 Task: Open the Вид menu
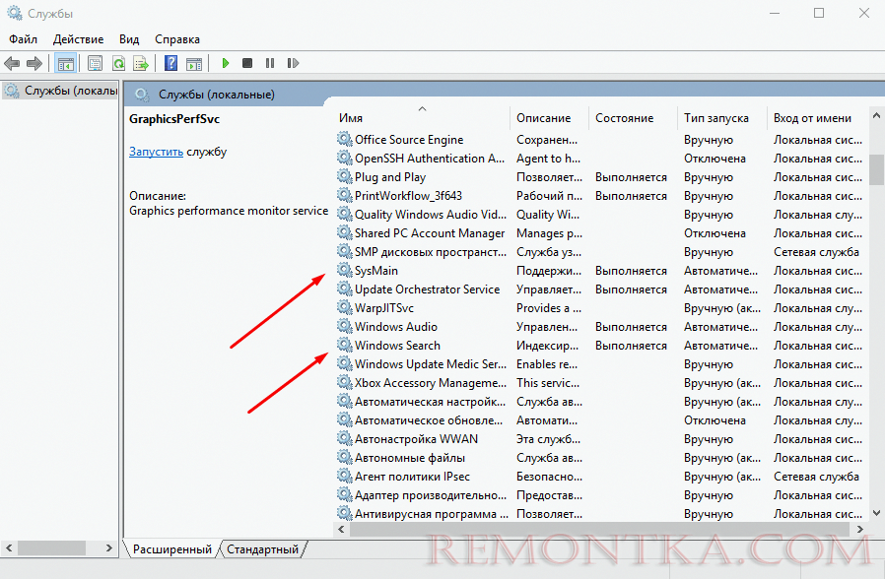[129, 39]
